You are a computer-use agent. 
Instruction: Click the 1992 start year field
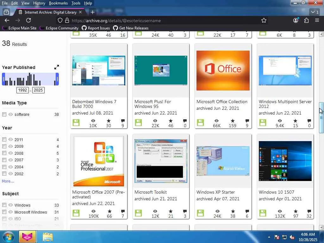(x=22, y=90)
